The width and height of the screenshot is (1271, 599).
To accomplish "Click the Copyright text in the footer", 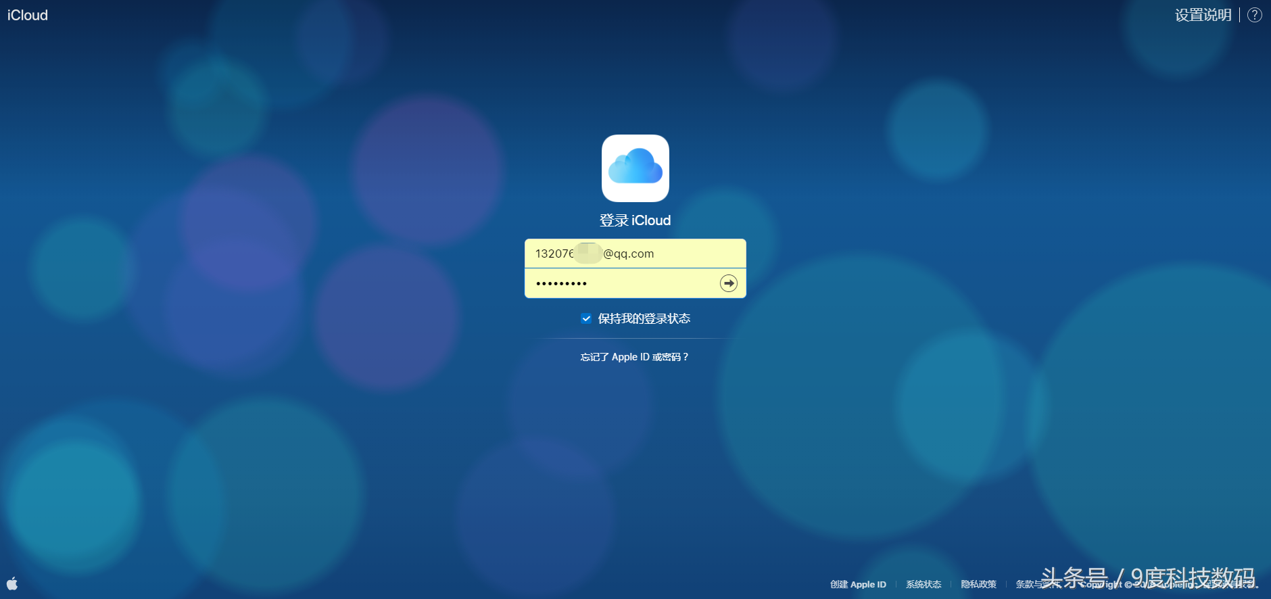I will click(x=1170, y=585).
